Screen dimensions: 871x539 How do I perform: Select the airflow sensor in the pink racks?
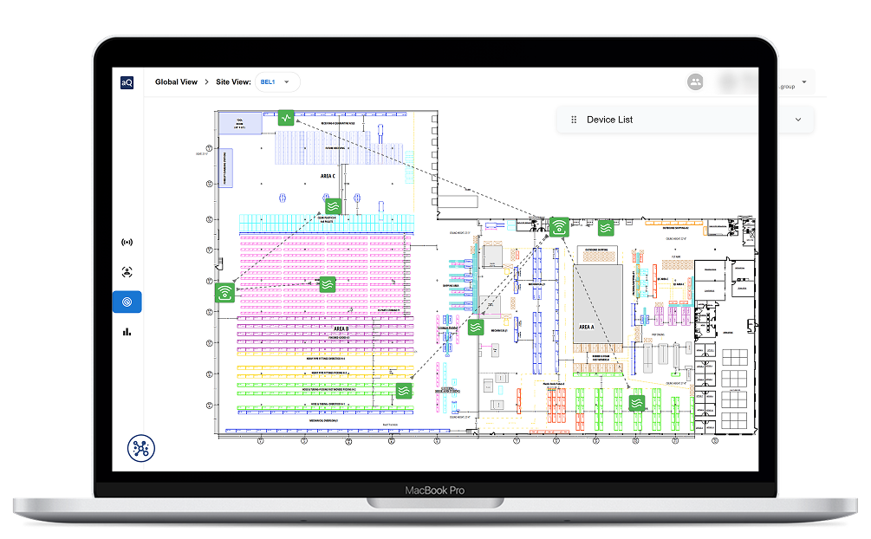click(328, 284)
